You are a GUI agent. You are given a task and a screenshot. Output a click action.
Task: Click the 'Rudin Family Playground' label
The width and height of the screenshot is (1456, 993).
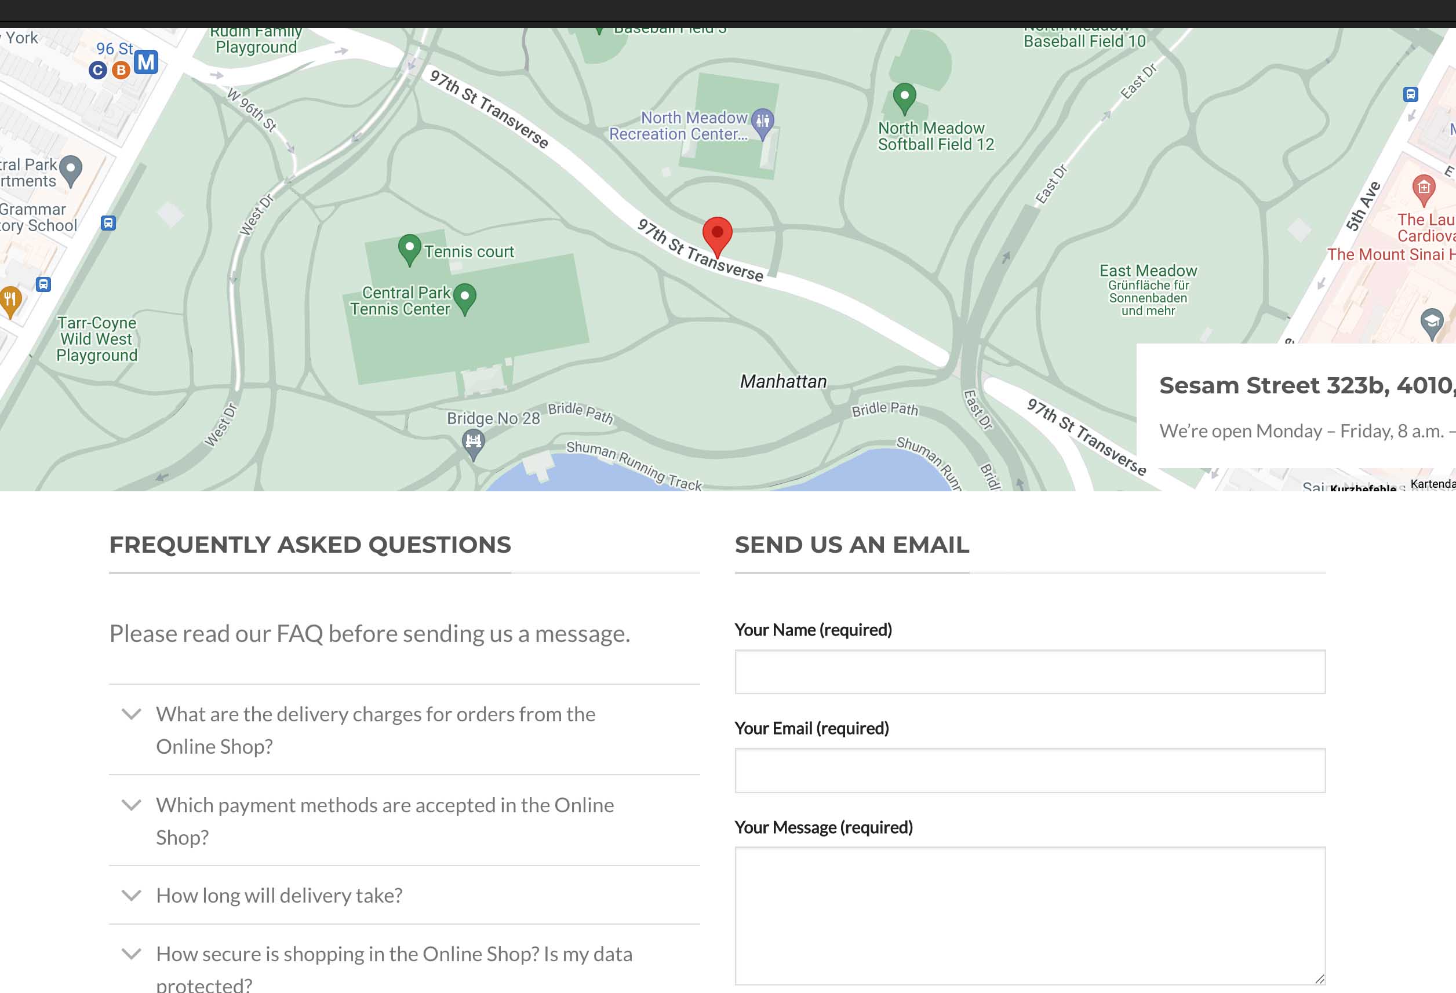coord(256,41)
